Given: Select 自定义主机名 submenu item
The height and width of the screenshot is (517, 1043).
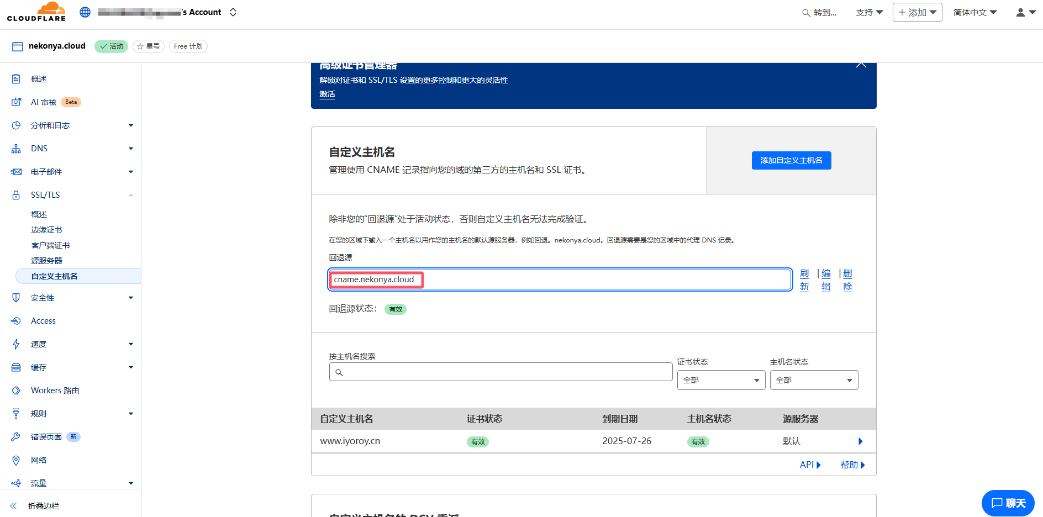Looking at the screenshot, I should click(x=78, y=276).
